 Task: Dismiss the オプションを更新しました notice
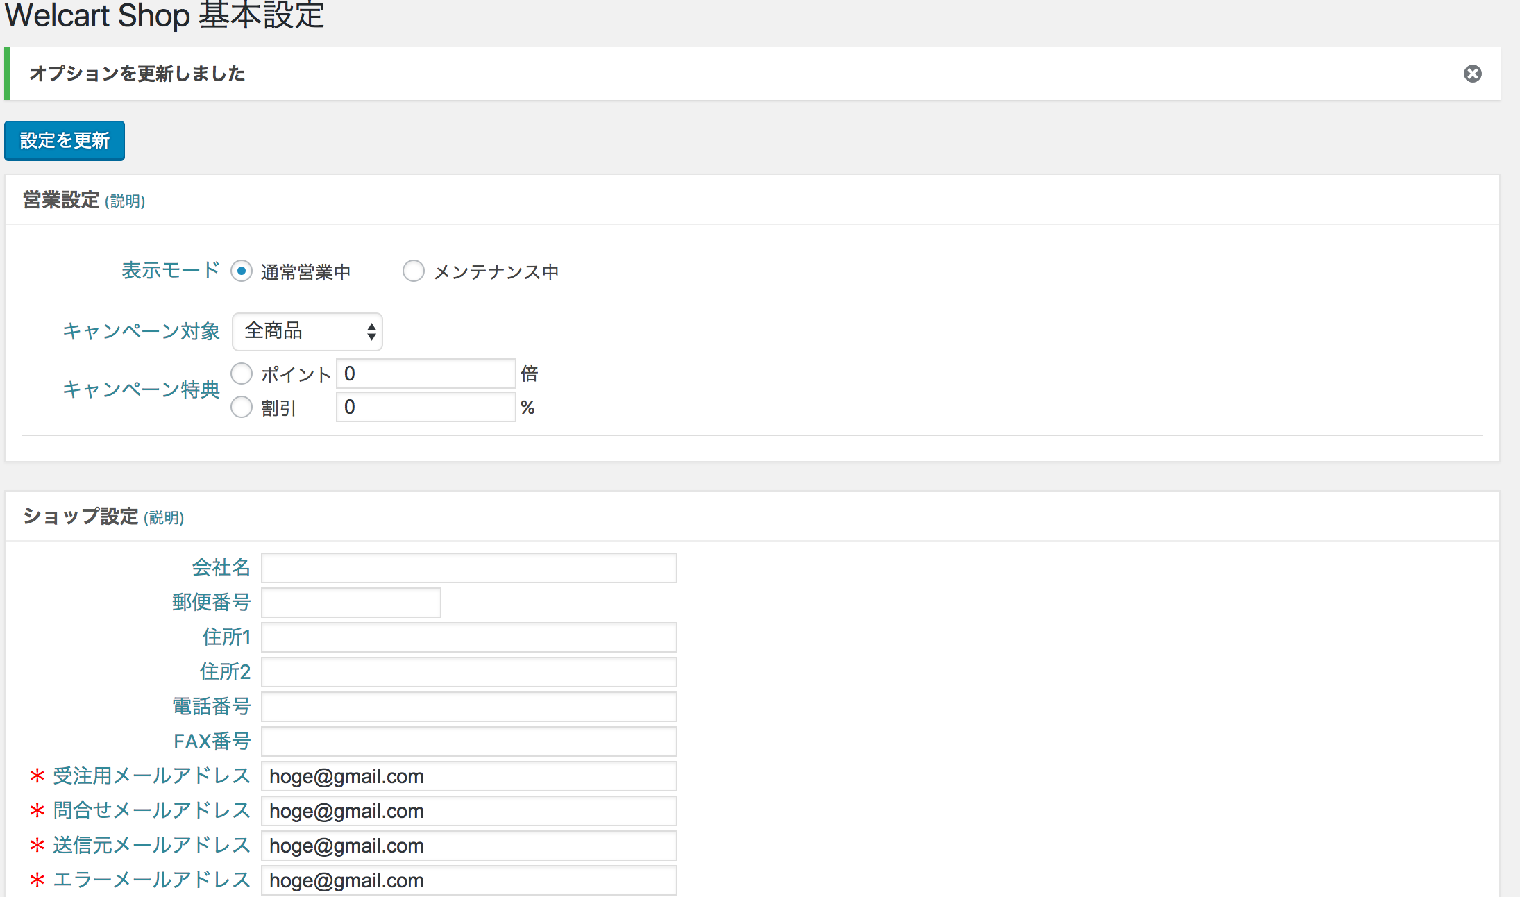[x=1472, y=74]
